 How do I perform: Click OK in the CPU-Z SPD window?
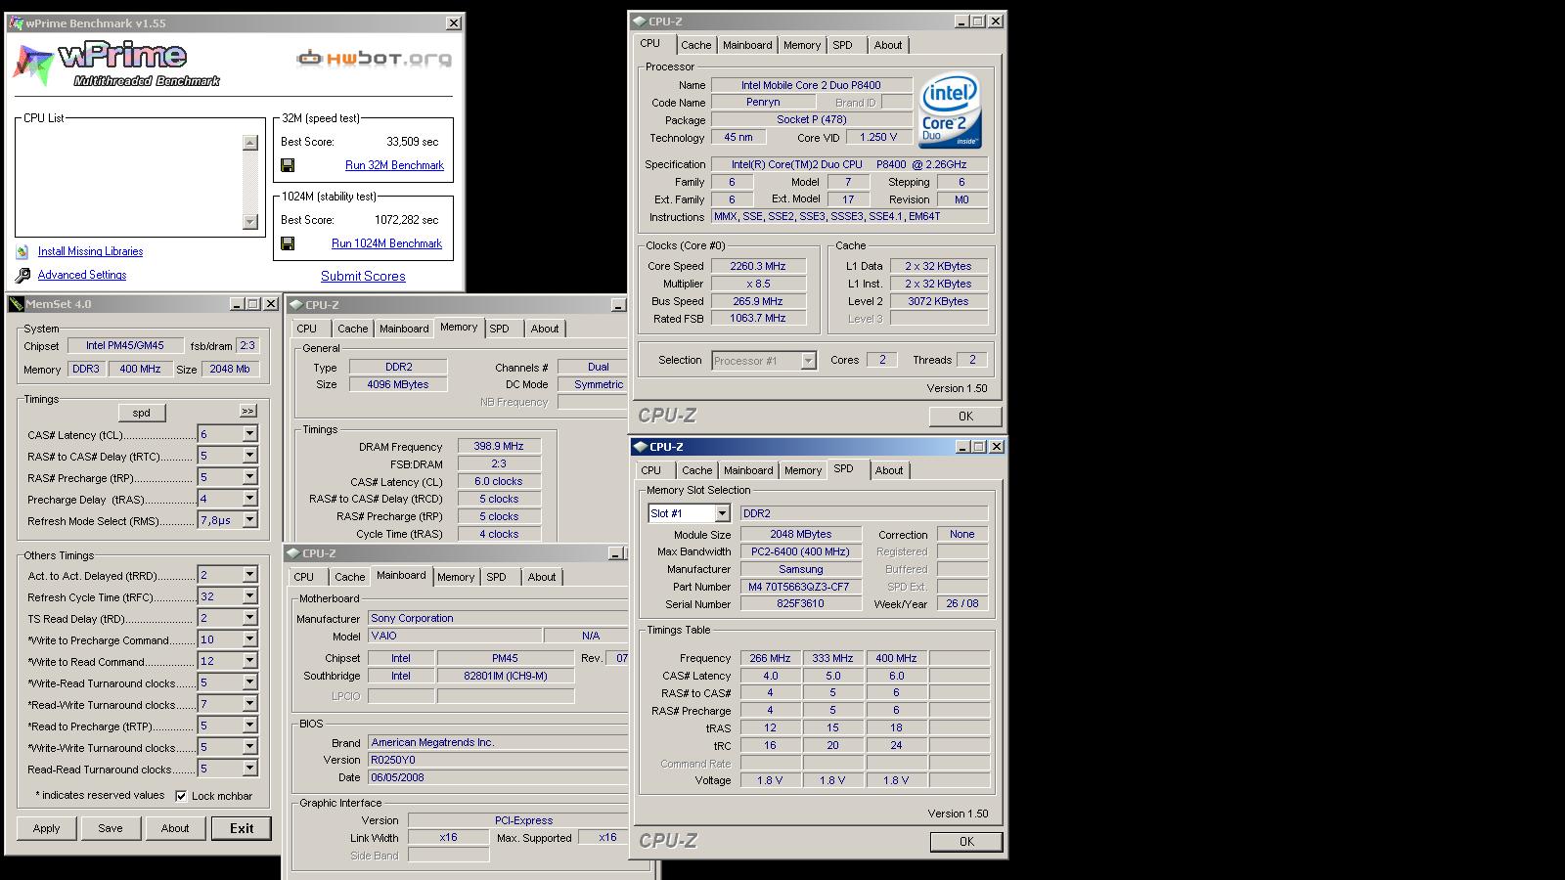pos(966,842)
